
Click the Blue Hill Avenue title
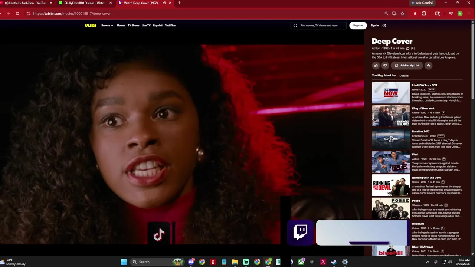tap(422, 247)
